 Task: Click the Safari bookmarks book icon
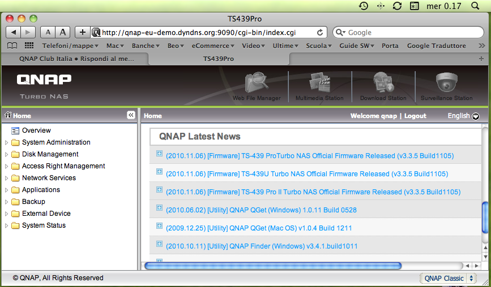[11, 46]
